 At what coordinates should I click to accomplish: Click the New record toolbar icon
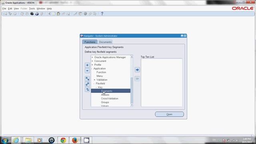[5, 14]
